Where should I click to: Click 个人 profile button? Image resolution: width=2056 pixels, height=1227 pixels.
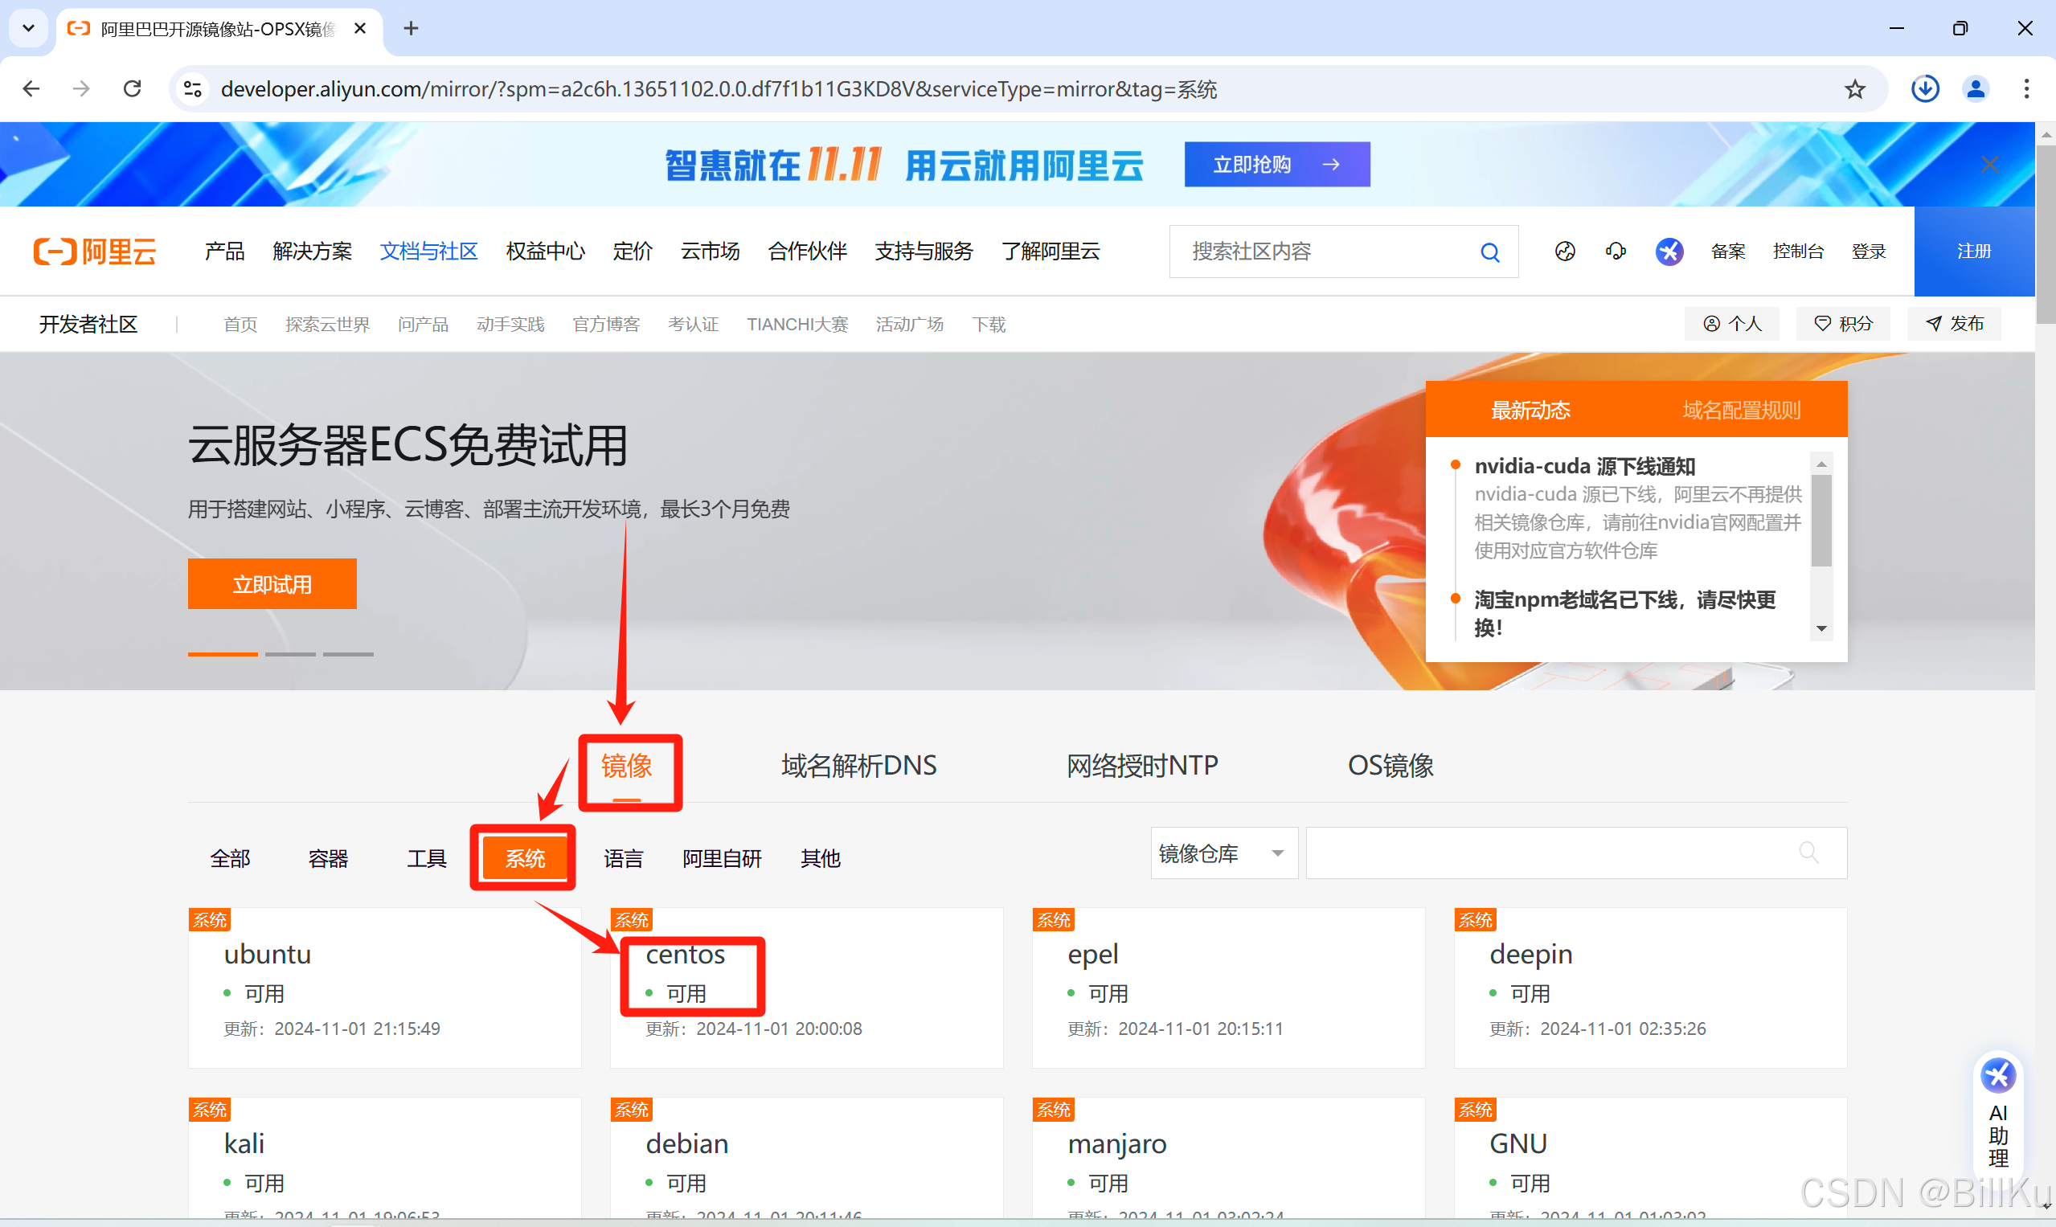tap(1732, 324)
